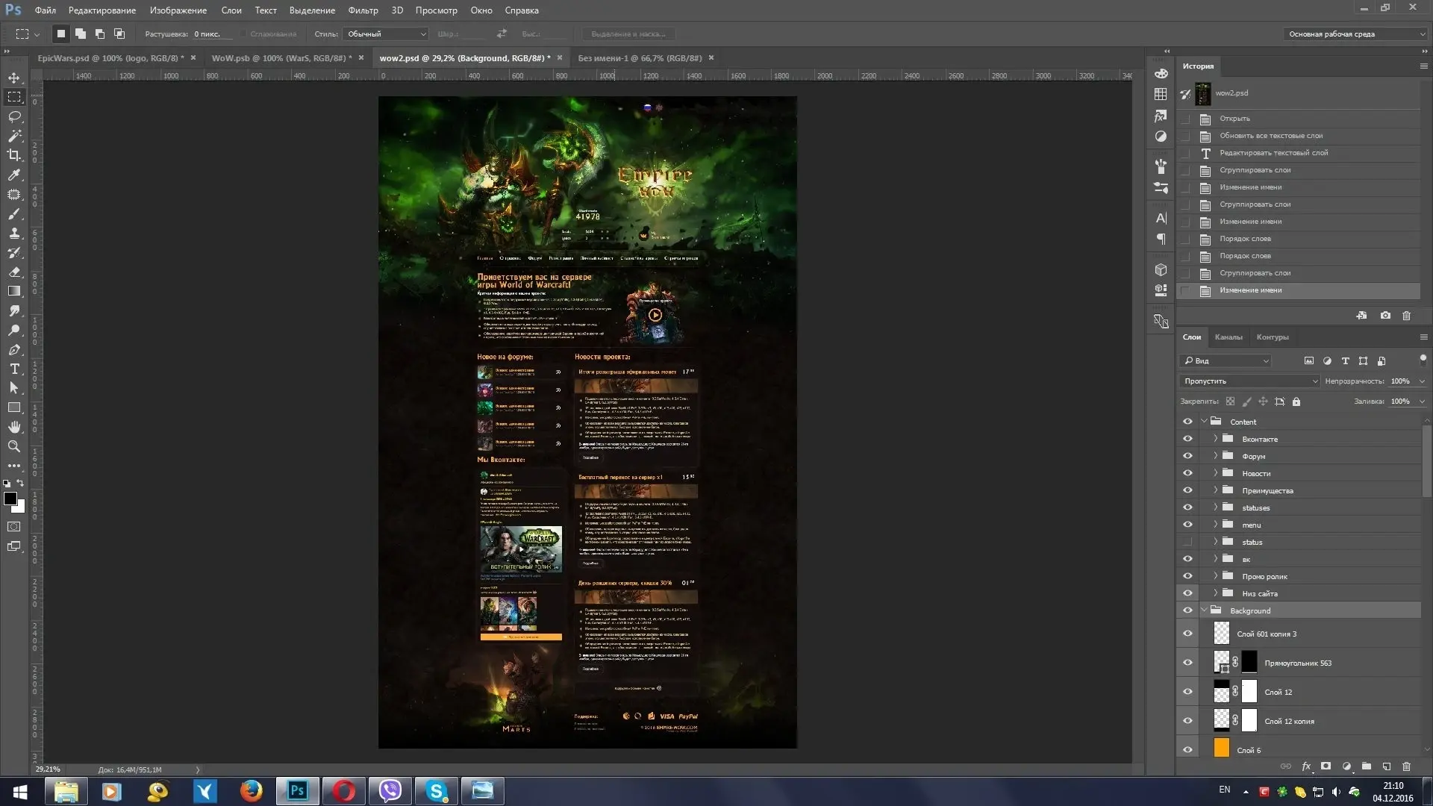Collapse the Background group

[1204, 610]
